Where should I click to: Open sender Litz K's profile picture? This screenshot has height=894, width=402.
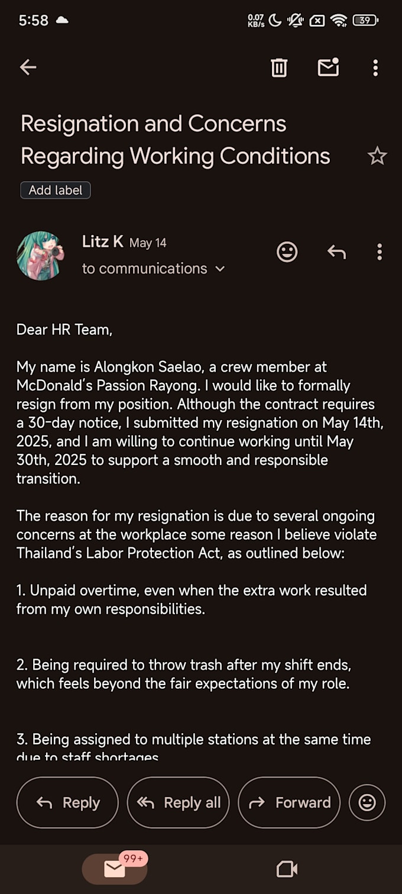pyautogui.click(x=41, y=255)
